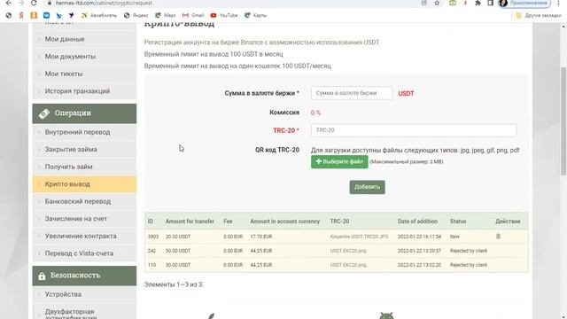
Task: Delete request 3903 with trash icon
Action: (498, 237)
